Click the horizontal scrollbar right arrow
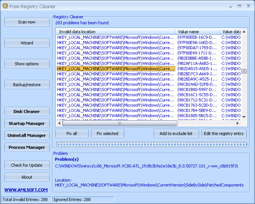The image size is (255, 204). coord(238,123)
